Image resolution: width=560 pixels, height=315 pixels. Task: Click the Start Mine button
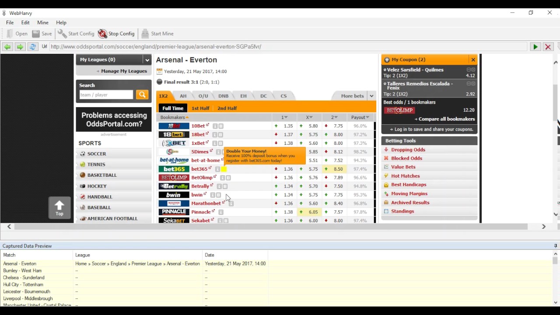[157, 34]
